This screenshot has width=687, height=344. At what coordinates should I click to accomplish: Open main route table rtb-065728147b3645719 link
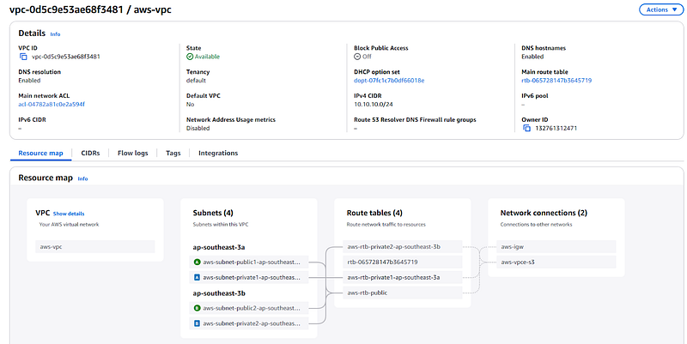coord(556,81)
